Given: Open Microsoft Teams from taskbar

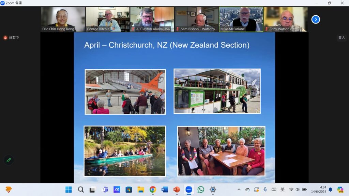Looking at the screenshot, I should 105,190.
